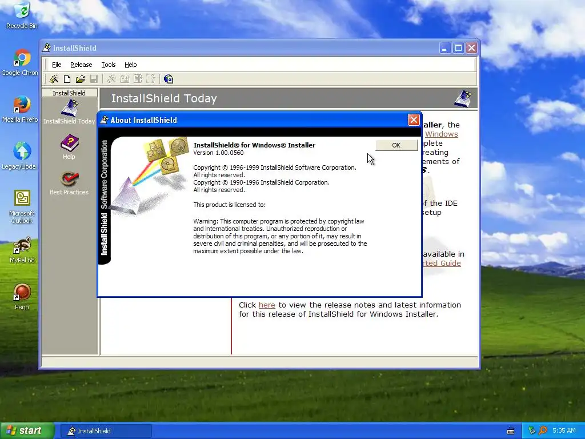Click 'This product is licensed to:' text

[230, 205]
